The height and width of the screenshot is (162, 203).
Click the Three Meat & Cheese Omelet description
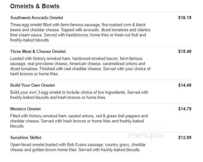coord(80,66)
